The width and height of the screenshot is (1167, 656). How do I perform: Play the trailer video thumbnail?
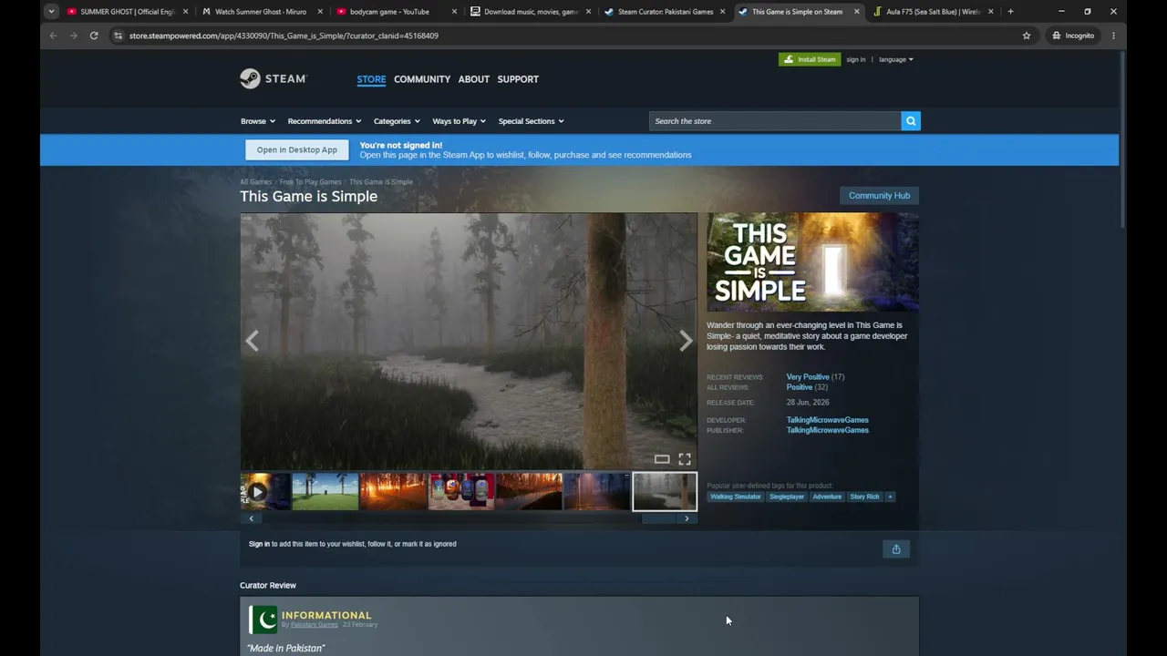point(258,492)
